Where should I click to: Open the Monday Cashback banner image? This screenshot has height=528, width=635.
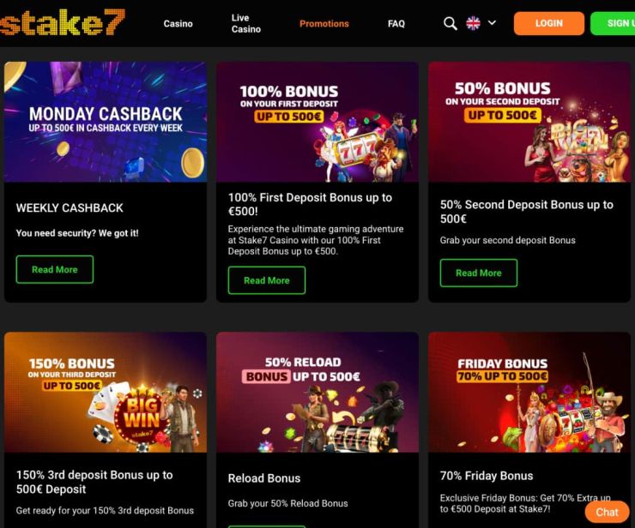tap(106, 122)
